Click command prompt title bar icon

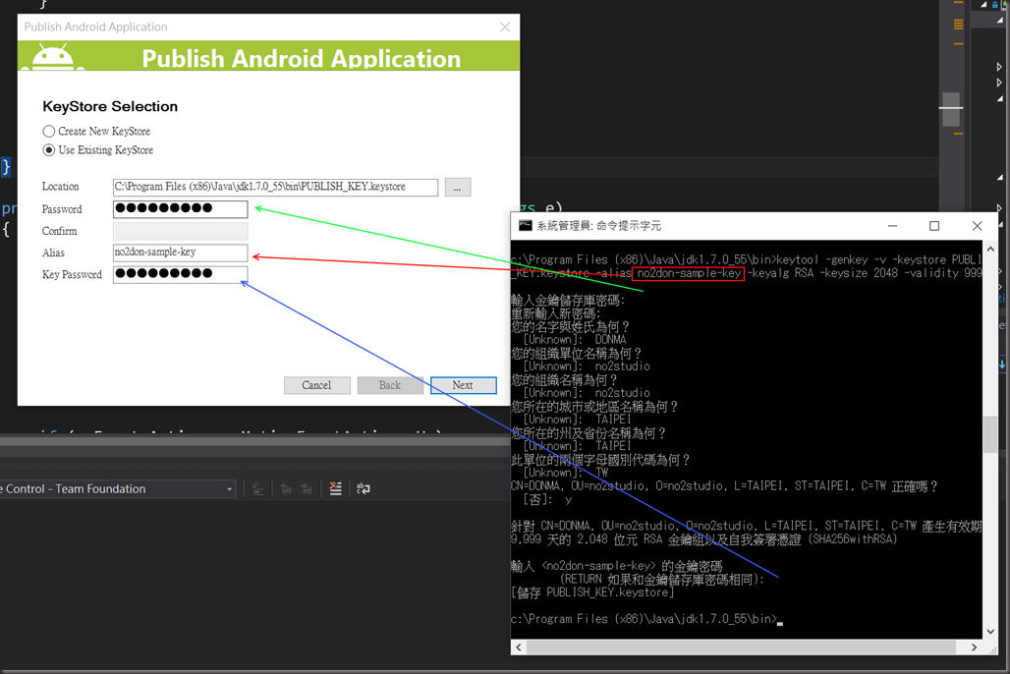tap(525, 226)
